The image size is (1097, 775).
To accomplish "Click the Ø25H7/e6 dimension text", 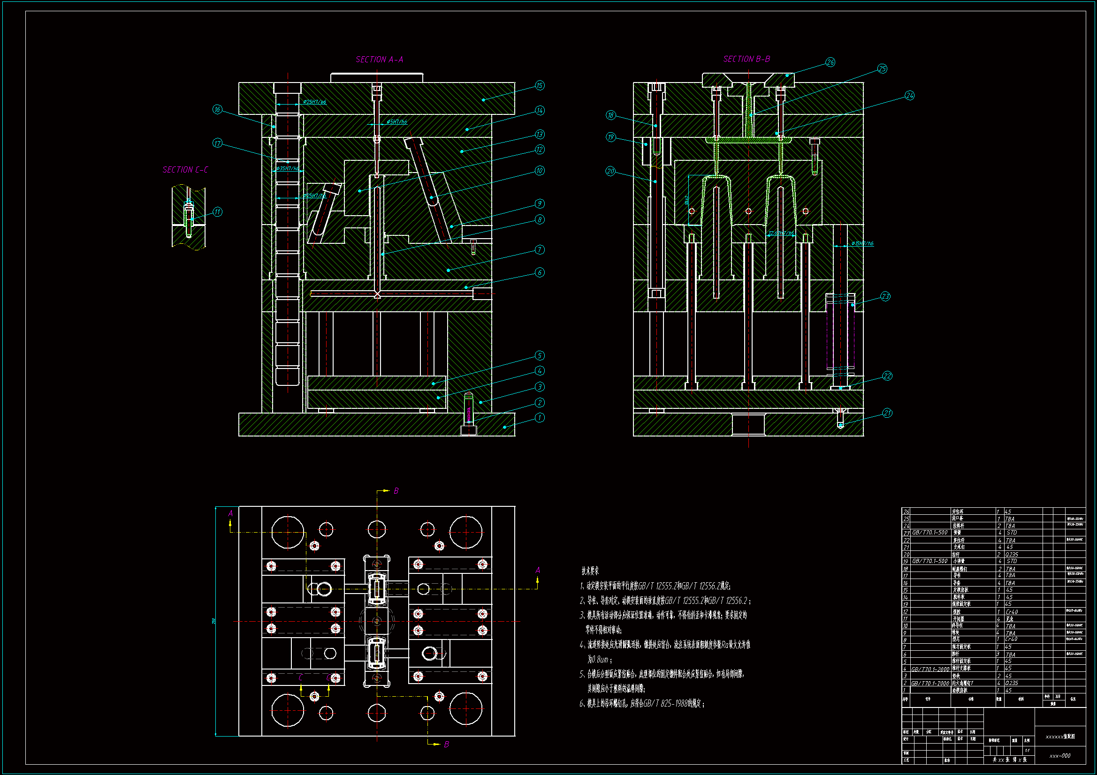I will (314, 102).
